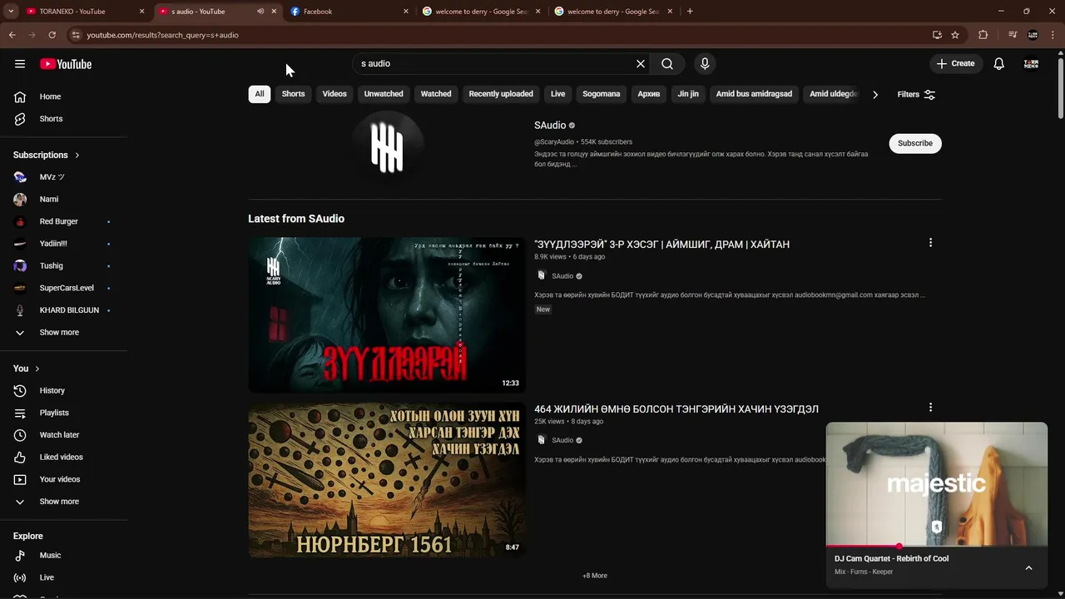Play the НЮРНБЕРГ 1561 video thumbnail

coord(387,480)
